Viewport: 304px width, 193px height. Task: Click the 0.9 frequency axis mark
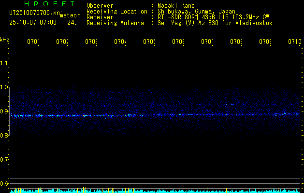pyautogui.click(x=5, y=111)
